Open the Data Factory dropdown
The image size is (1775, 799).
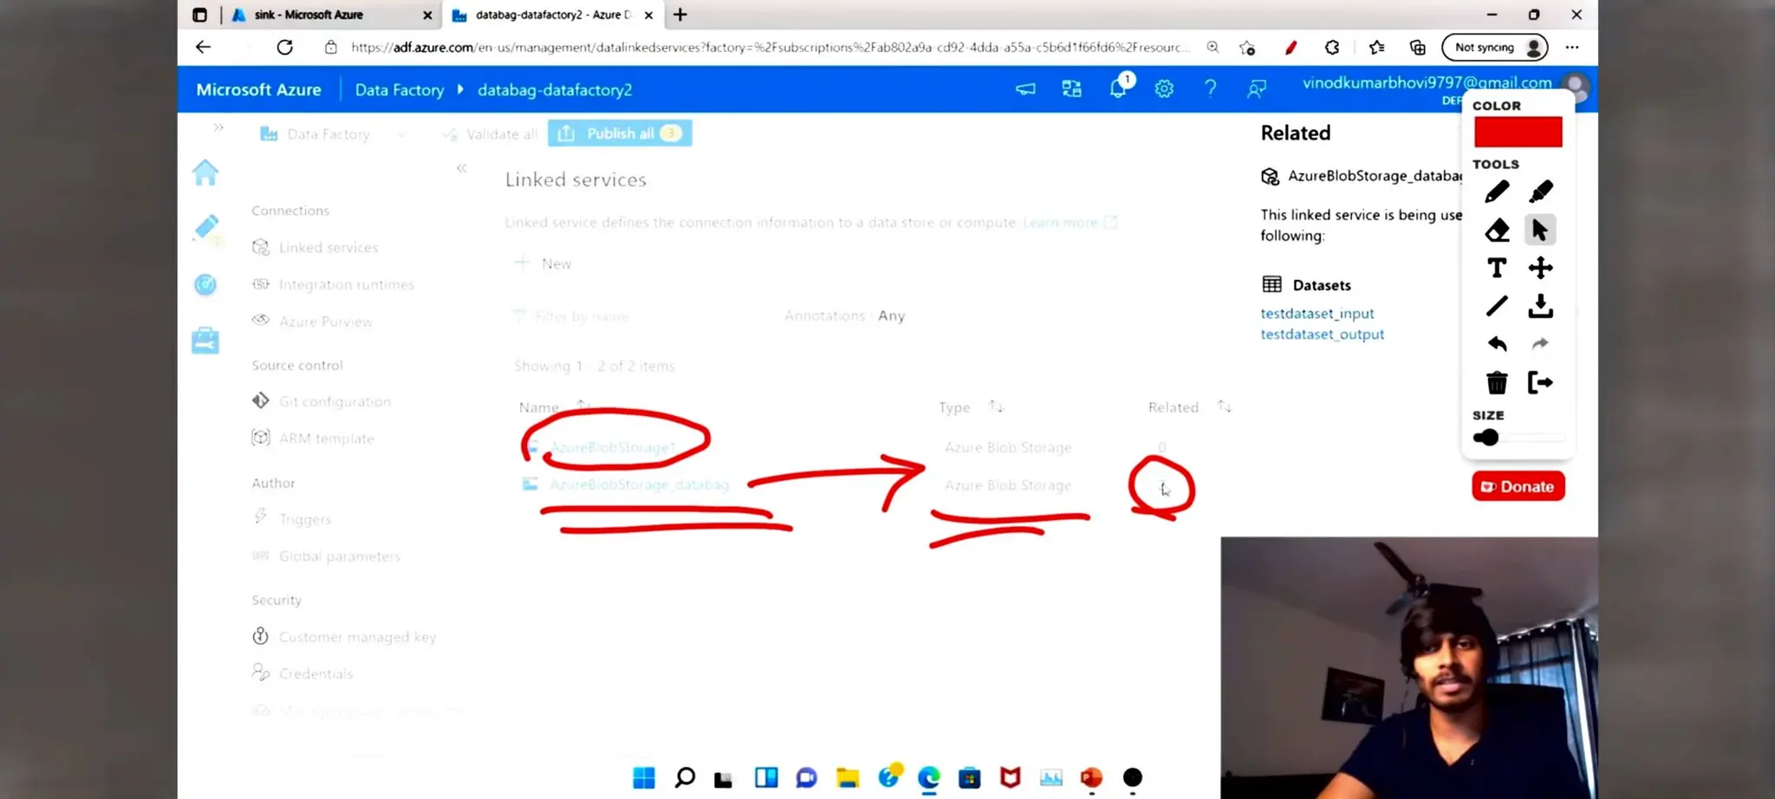[x=334, y=134]
